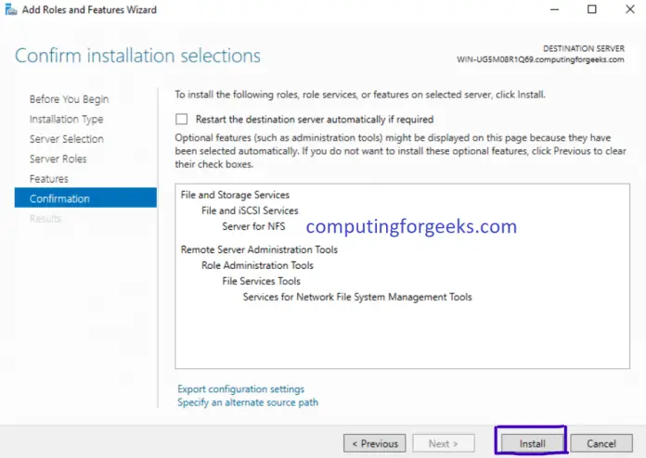
Task: Select File and iSCSI Services entry
Action: click(x=250, y=210)
